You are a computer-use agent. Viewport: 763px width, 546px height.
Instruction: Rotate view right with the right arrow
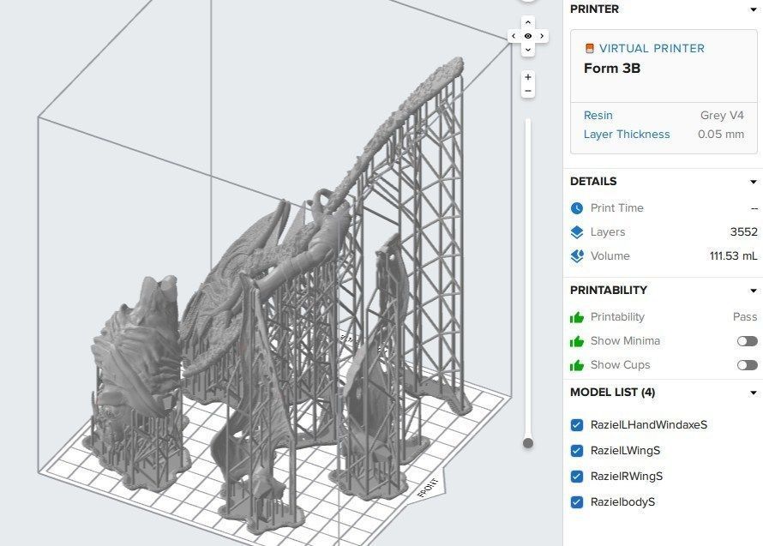[x=542, y=36]
